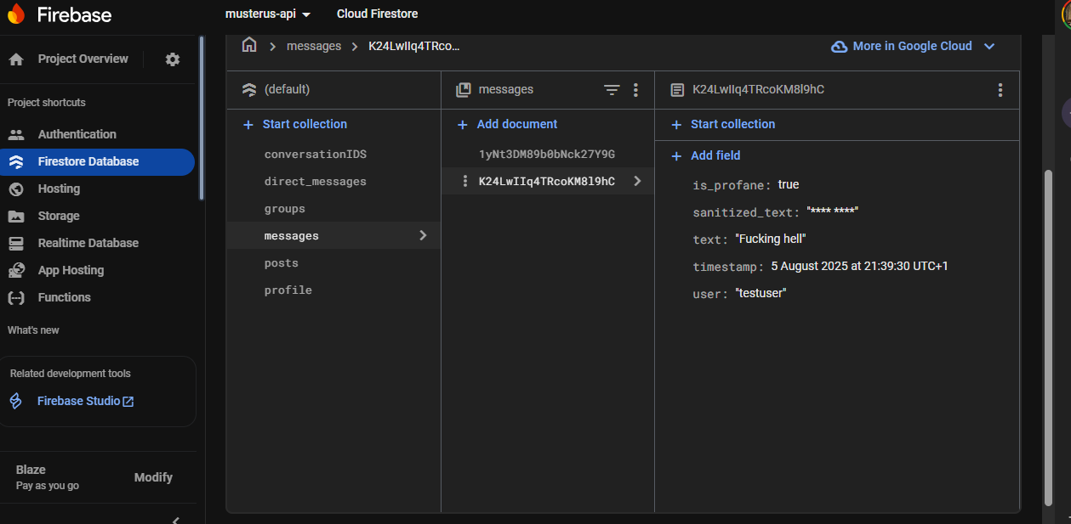Expand the messages collection chevron

coord(423,235)
